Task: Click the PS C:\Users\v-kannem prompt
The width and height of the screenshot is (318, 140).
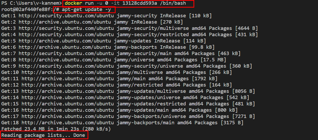Action: [x=31, y=4]
